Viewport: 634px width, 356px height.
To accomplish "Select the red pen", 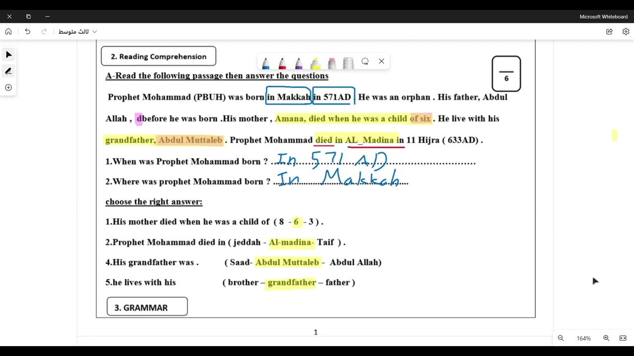I will coord(282,62).
